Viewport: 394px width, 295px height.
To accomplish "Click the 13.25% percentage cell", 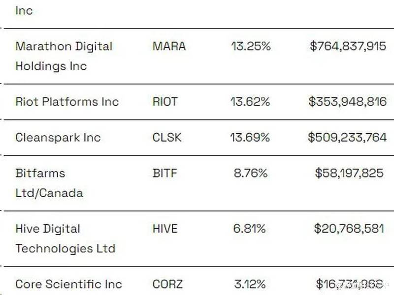I will pos(250,46).
